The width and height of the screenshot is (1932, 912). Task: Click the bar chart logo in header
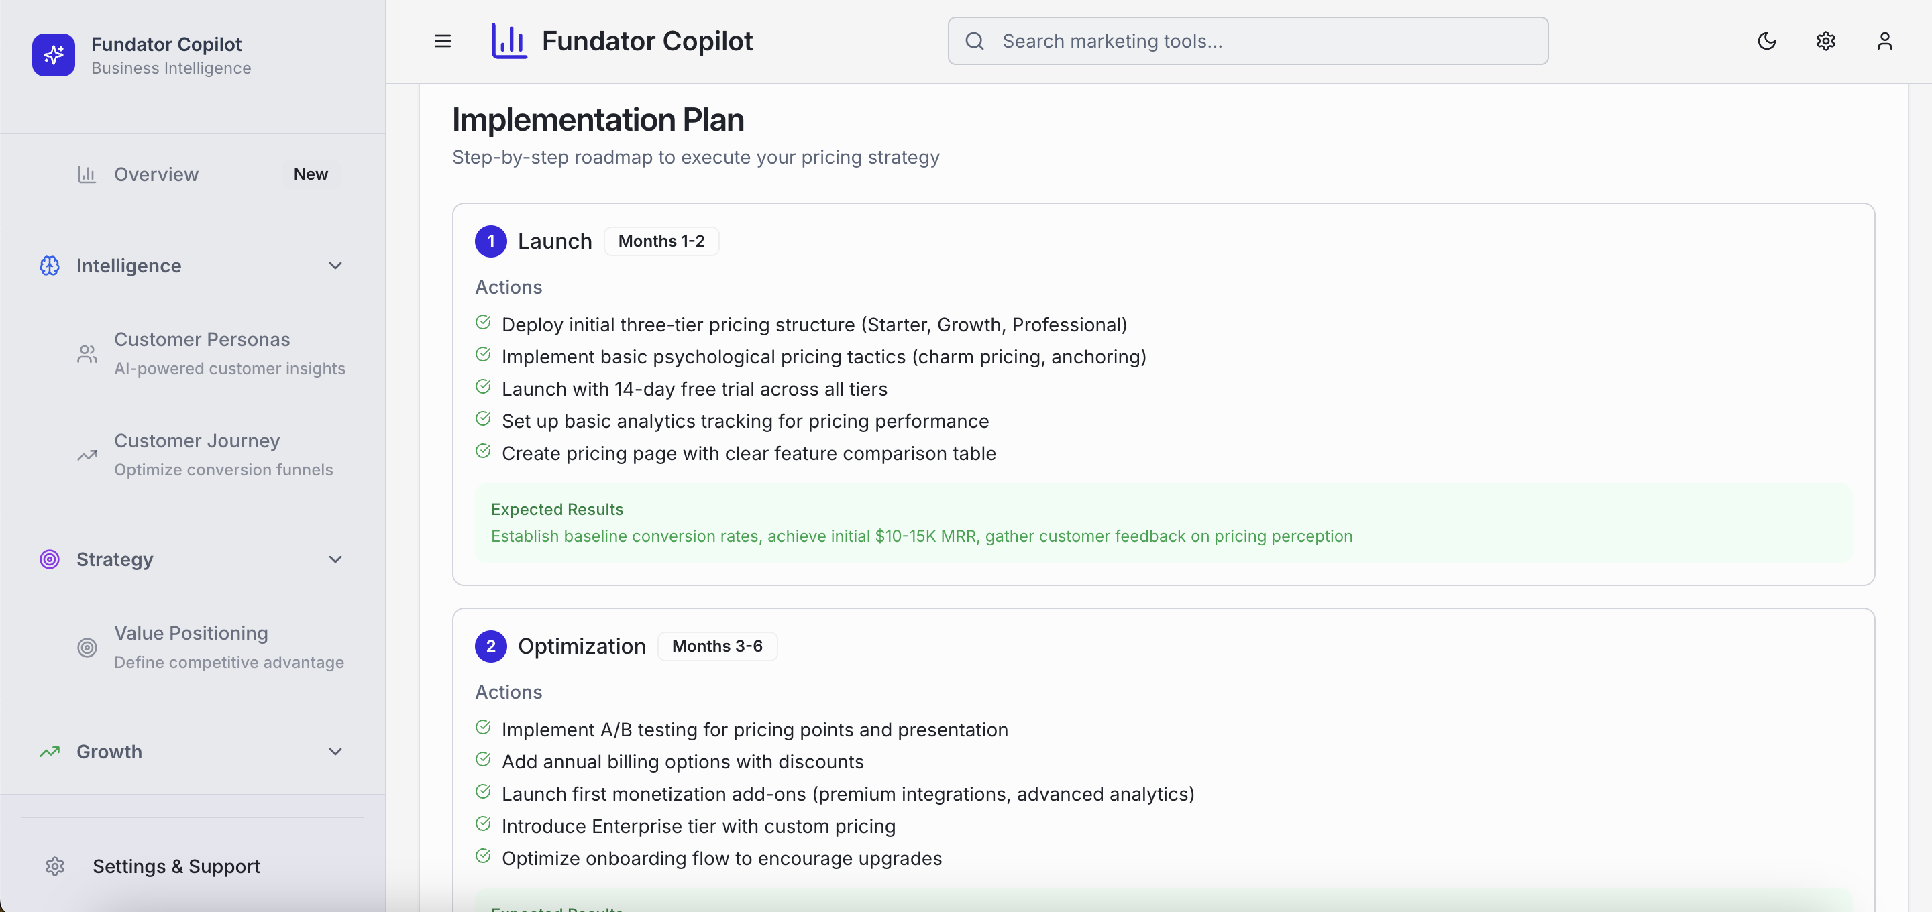coord(509,40)
